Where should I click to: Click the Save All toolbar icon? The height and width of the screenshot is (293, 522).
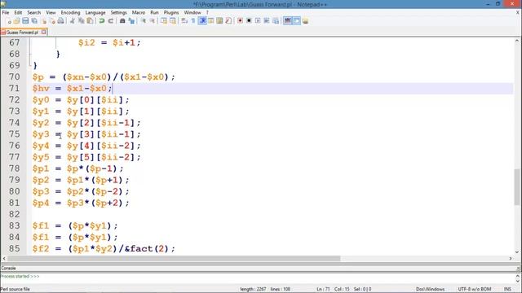[x=34, y=21]
